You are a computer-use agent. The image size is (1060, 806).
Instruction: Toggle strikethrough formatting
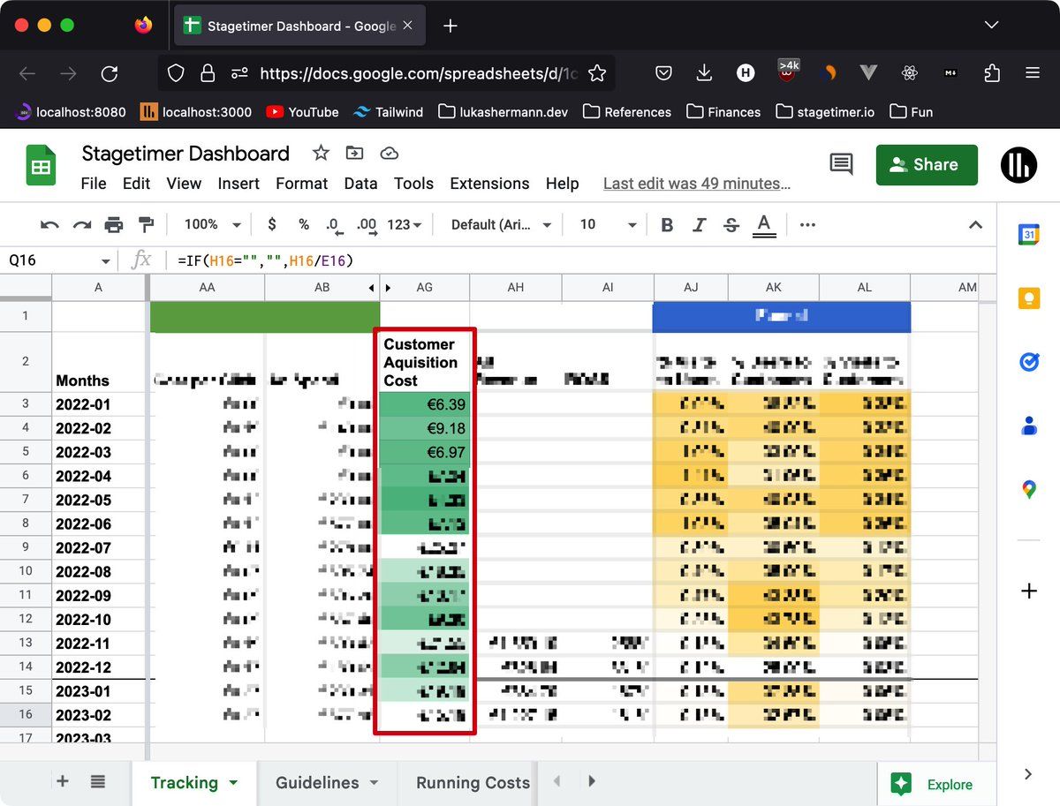[x=731, y=225]
